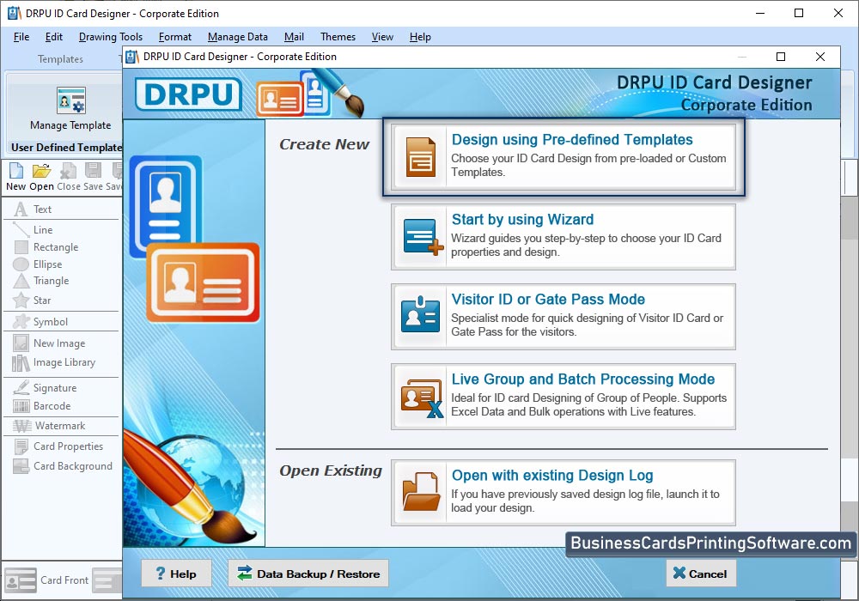This screenshot has height=601, width=859.
Task: Click the Close toolbar icon
Action: tap(68, 171)
